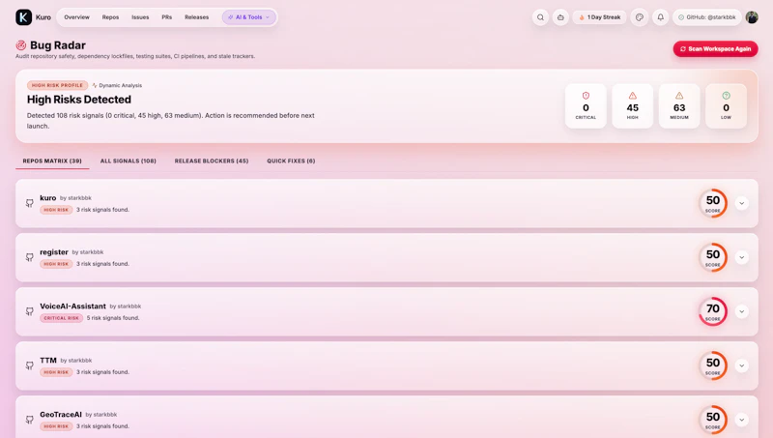This screenshot has width=773, height=438.
Task: Expand the register repo row
Action: (x=741, y=257)
